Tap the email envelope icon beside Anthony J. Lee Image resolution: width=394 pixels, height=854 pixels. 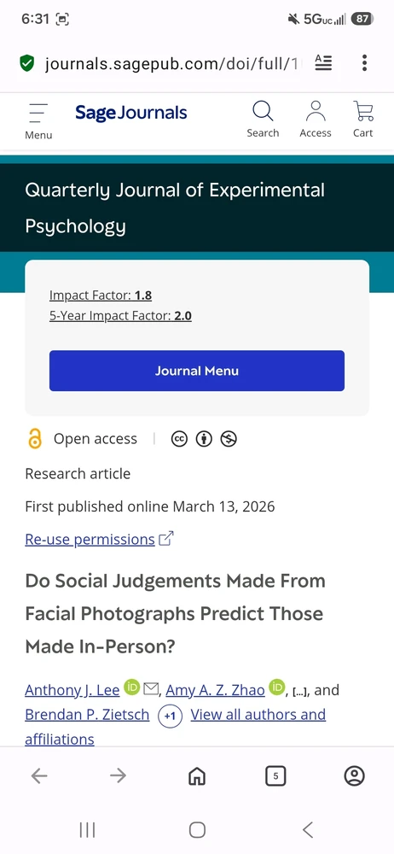[x=151, y=689]
